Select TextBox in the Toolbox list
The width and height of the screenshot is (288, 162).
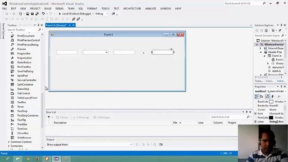pyautogui.click(x=22, y=102)
